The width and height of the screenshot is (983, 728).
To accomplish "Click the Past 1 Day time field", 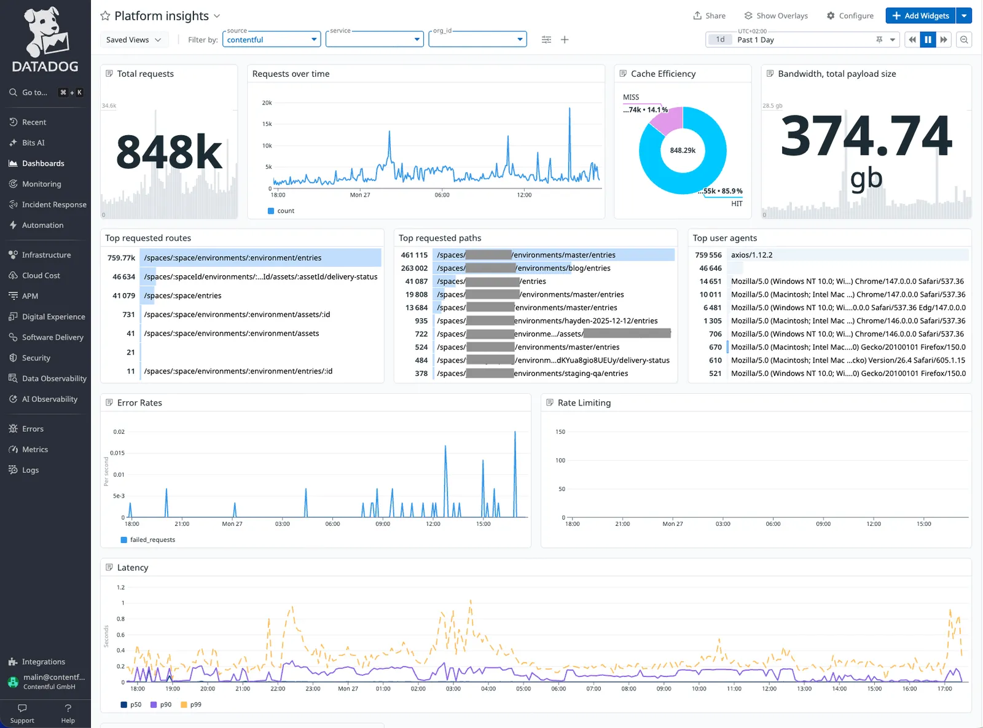I will click(802, 40).
